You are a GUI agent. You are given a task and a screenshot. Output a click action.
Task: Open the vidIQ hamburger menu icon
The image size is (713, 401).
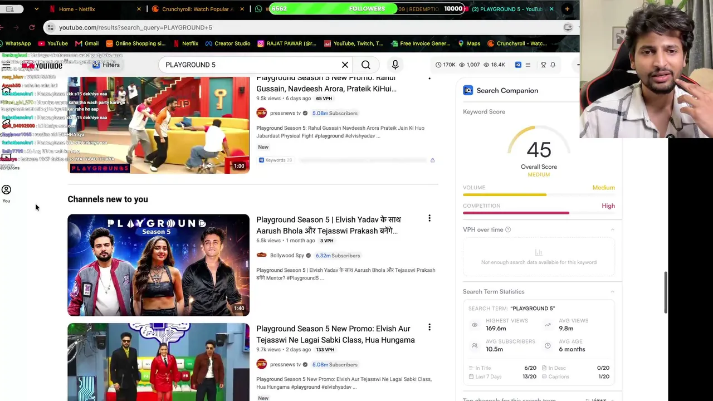click(x=528, y=65)
